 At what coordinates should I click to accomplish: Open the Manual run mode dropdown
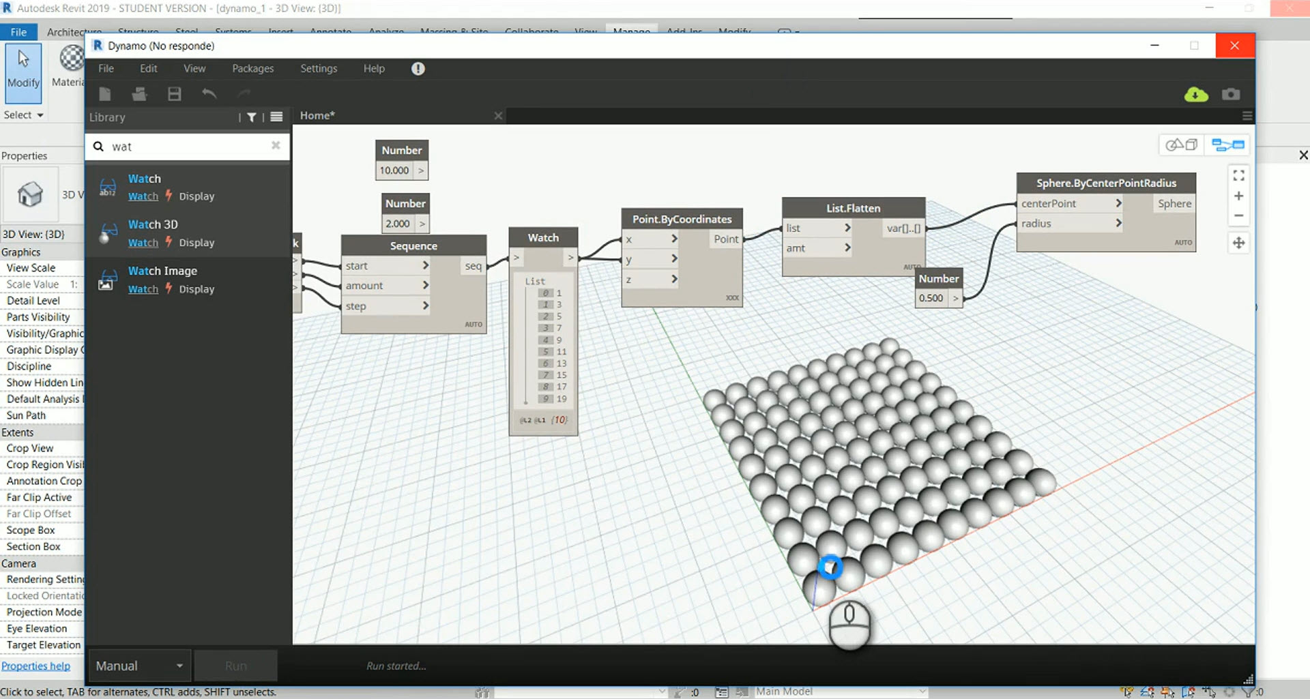(x=140, y=666)
